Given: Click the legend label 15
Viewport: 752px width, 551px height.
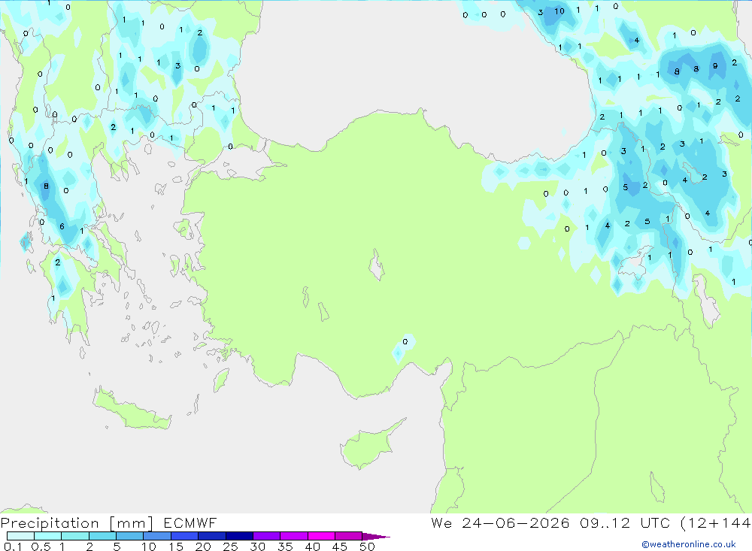Looking at the screenshot, I should [176, 546].
